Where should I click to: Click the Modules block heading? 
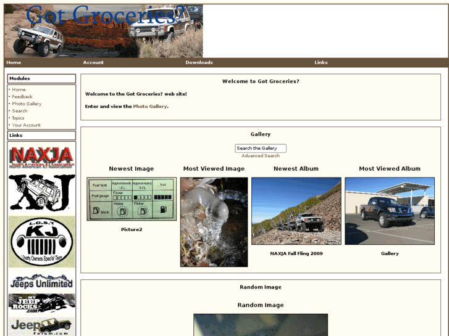tap(41, 79)
